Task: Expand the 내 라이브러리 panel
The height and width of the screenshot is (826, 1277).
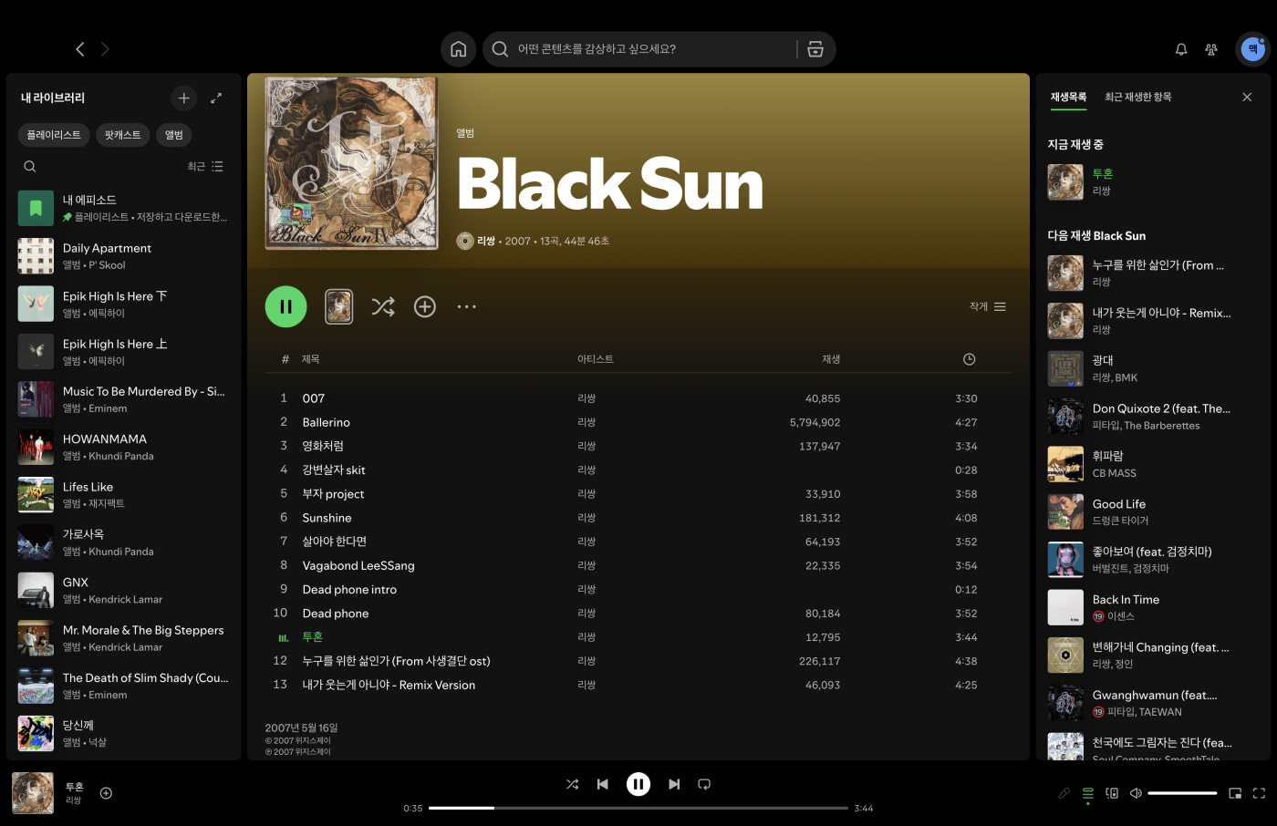Action: [x=216, y=98]
